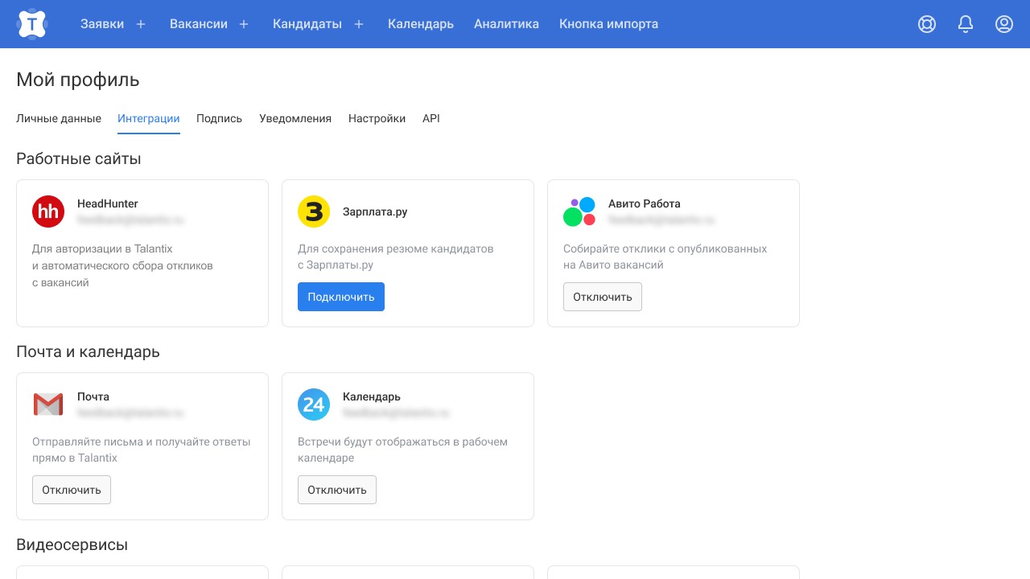Viewport: 1030px width, 579px height.
Task: Click the Talantix logo in header
Action: 31,24
